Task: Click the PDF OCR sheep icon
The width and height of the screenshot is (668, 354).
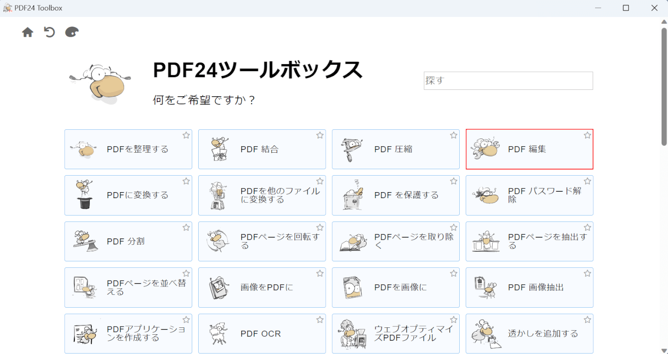Action: click(x=217, y=334)
